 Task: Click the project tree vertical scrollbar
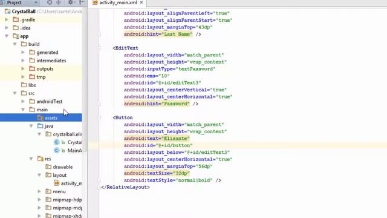(x=85, y=79)
